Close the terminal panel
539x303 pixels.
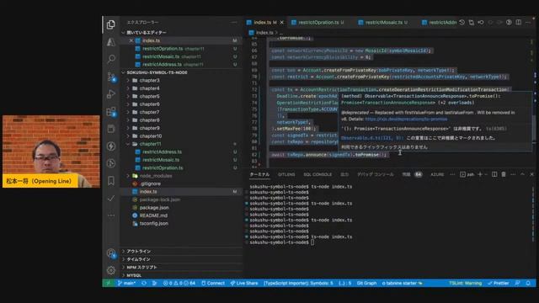click(x=531, y=174)
